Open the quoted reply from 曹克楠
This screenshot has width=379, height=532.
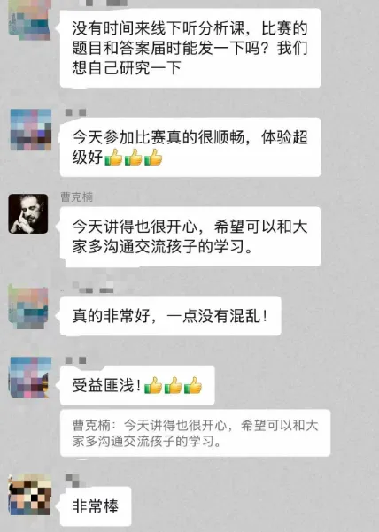[195, 433]
